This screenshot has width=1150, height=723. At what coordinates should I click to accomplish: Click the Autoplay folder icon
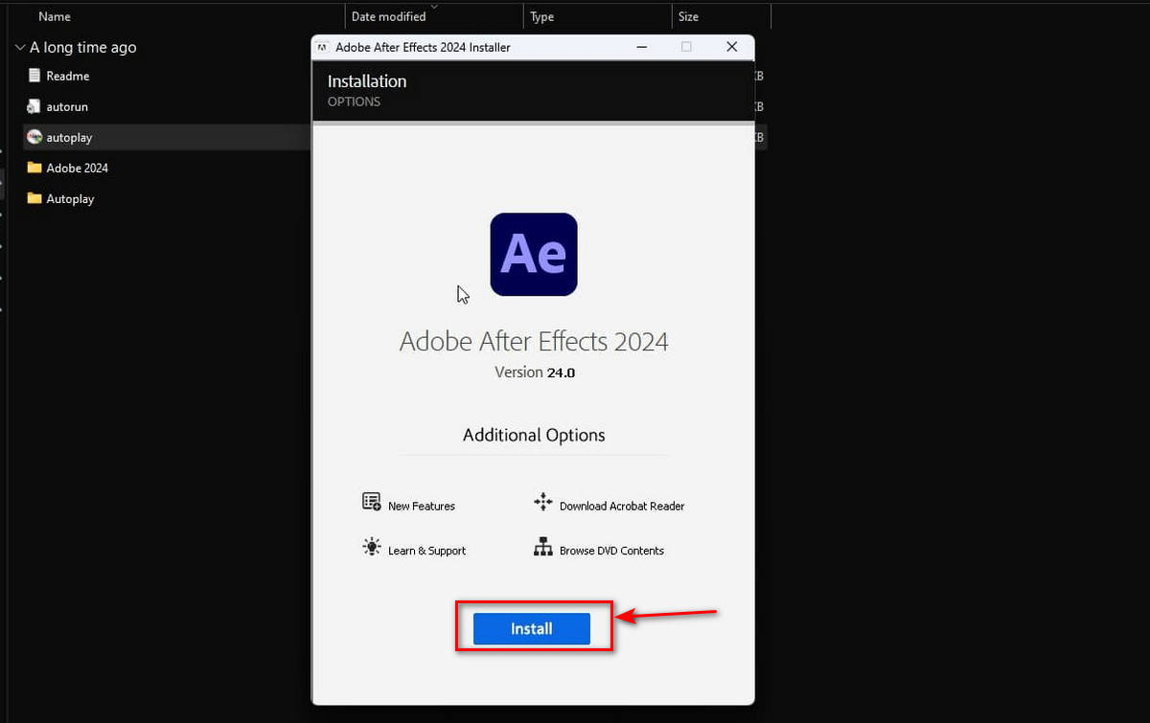pos(35,198)
